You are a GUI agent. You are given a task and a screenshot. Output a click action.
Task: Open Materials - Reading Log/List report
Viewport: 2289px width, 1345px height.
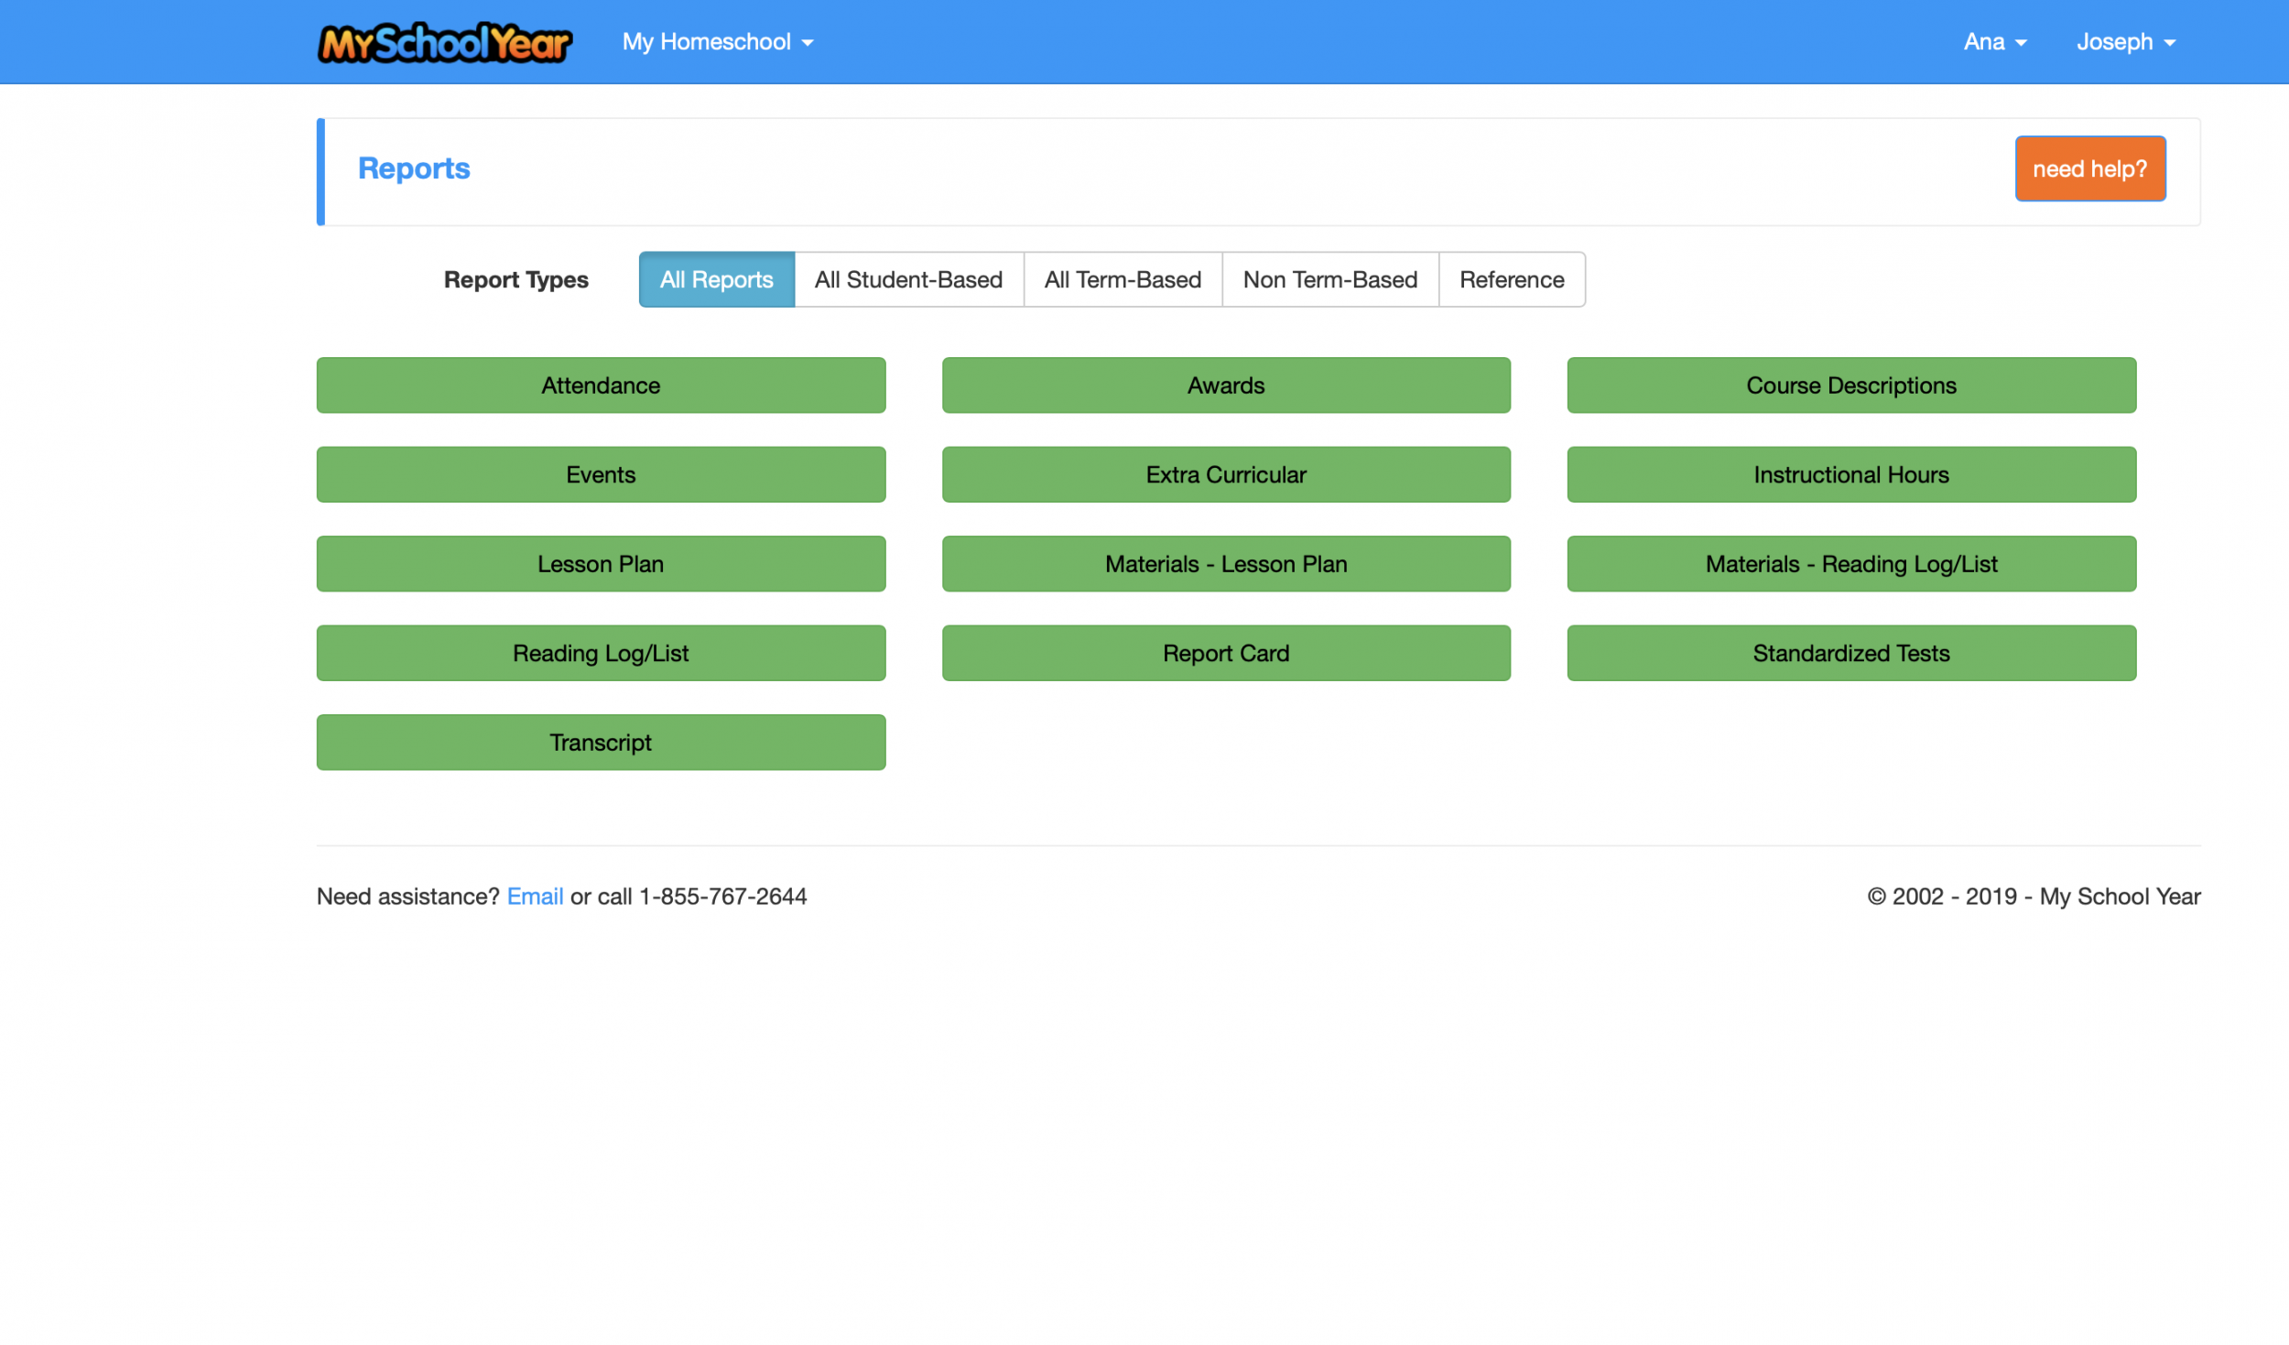pos(1851,564)
